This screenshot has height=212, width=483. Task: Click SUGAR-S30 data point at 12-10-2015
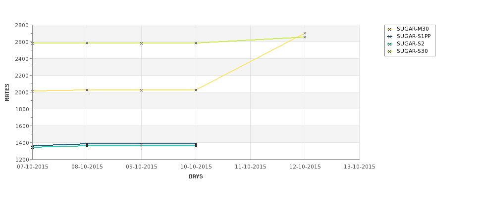point(305,37)
